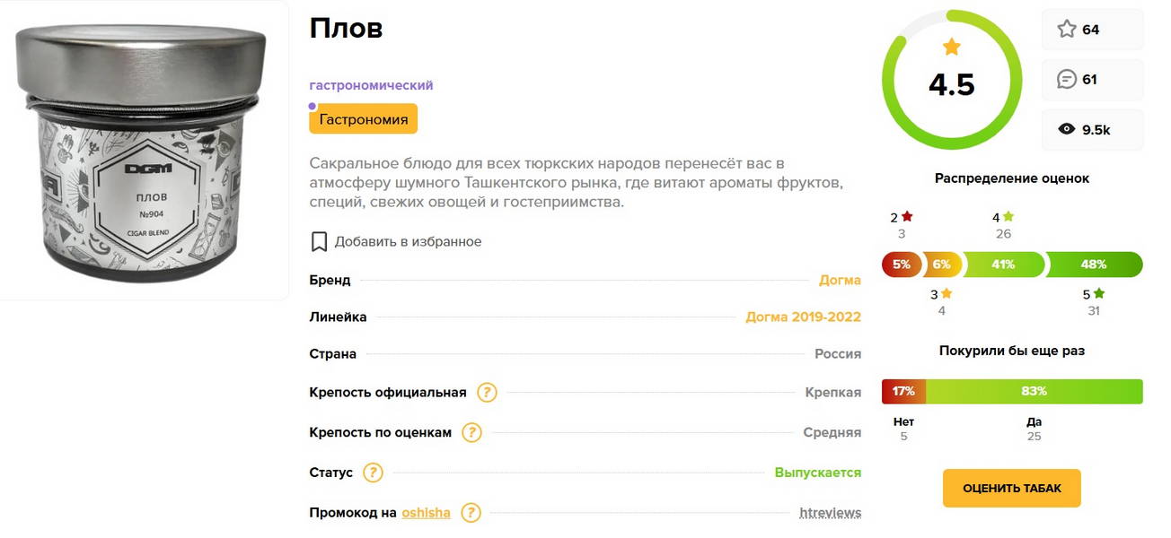1171x538 pixels.
Task: Click the question mark beside Статус
Action: point(373,473)
